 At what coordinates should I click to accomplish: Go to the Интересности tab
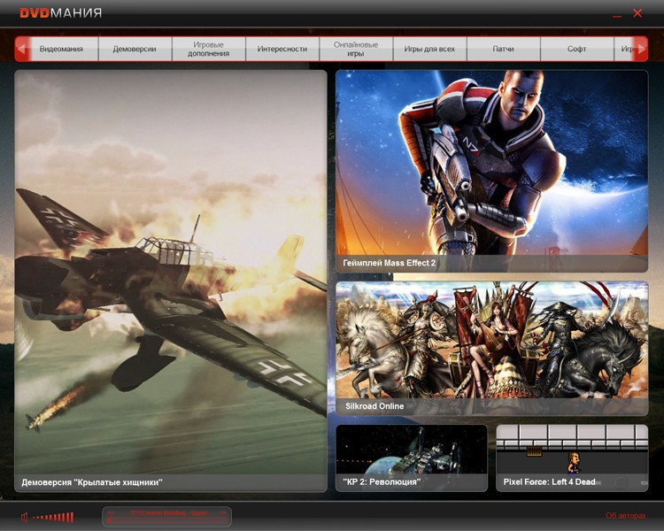click(282, 49)
